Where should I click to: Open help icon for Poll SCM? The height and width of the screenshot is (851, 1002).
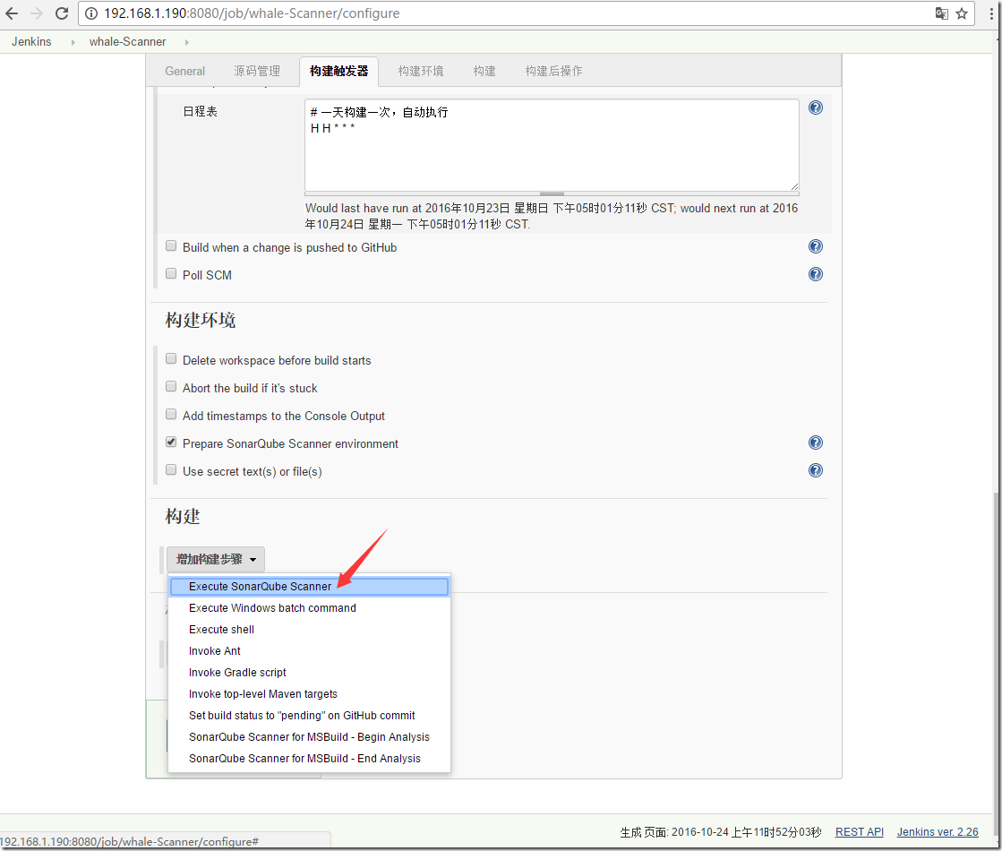click(816, 274)
